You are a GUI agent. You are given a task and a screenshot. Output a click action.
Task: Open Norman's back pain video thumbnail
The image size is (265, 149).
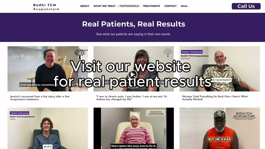[x=220, y=69]
